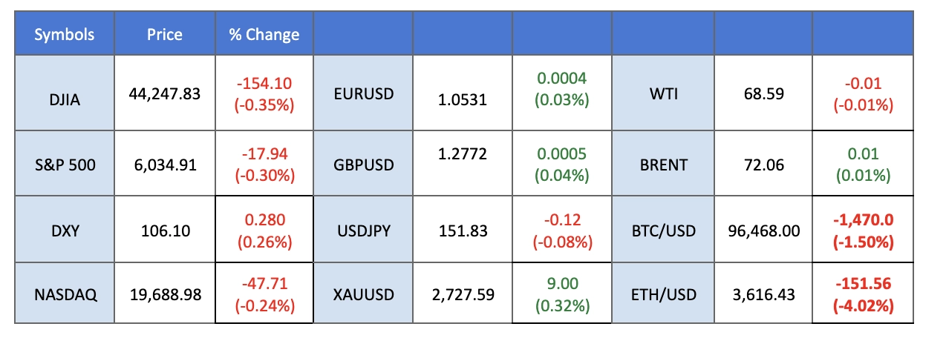Click the BTC/USD price 96,468.00
946x338 pixels.
point(763,231)
